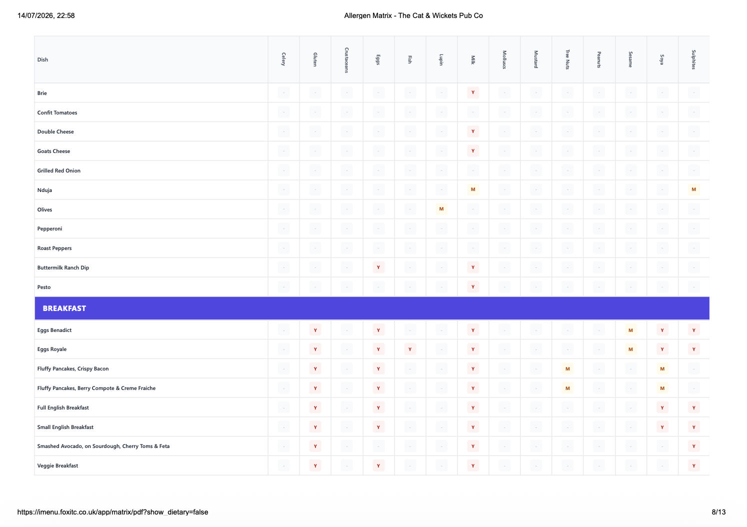Image resolution: width=747 pixels, height=527 pixels.
Task: Click the Milk M badge for Nduja
Action: (x=473, y=189)
